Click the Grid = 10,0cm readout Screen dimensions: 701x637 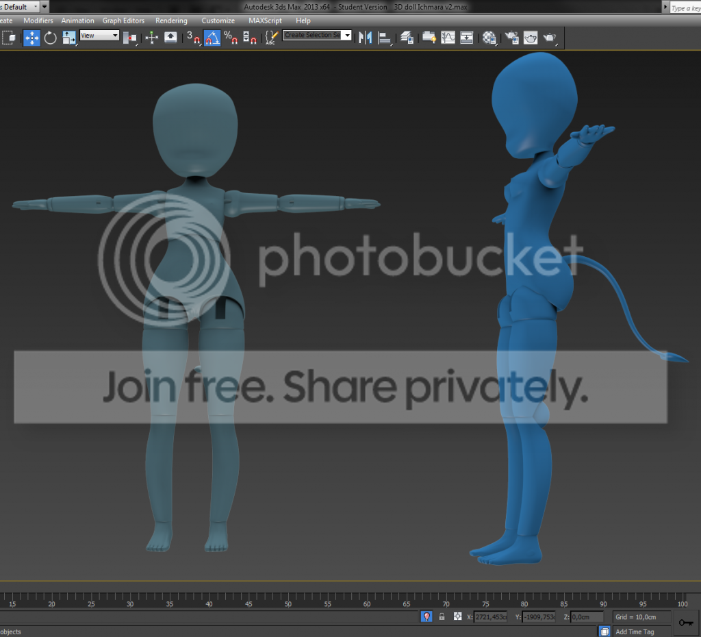pyautogui.click(x=635, y=617)
